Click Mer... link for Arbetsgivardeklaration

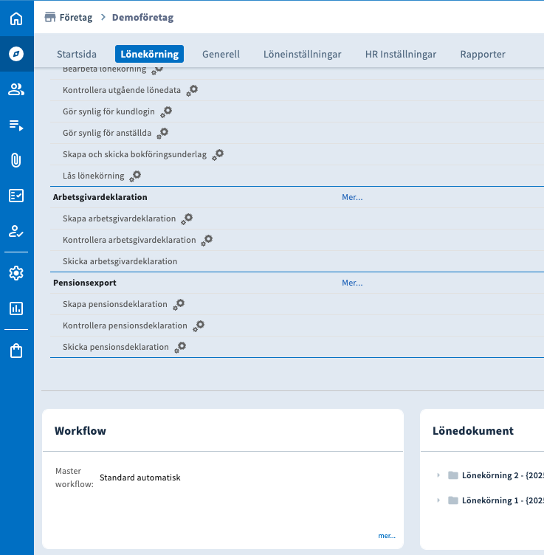click(x=352, y=198)
